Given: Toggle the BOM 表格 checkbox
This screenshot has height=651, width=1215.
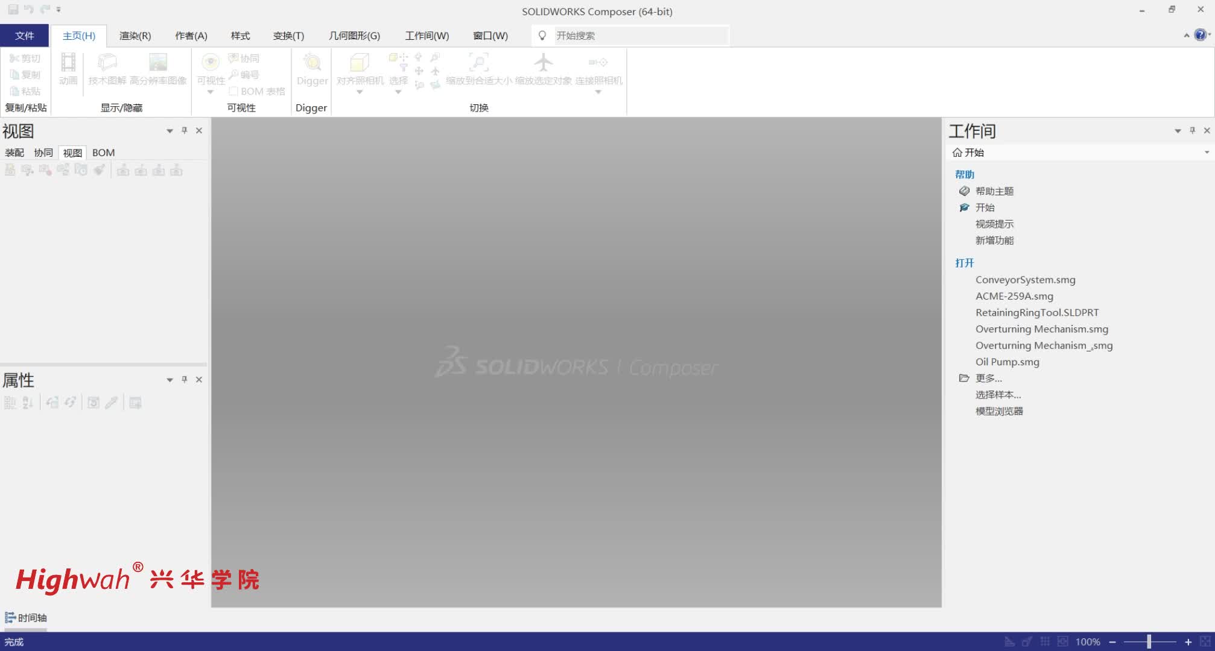Looking at the screenshot, I should pos(233,91).
